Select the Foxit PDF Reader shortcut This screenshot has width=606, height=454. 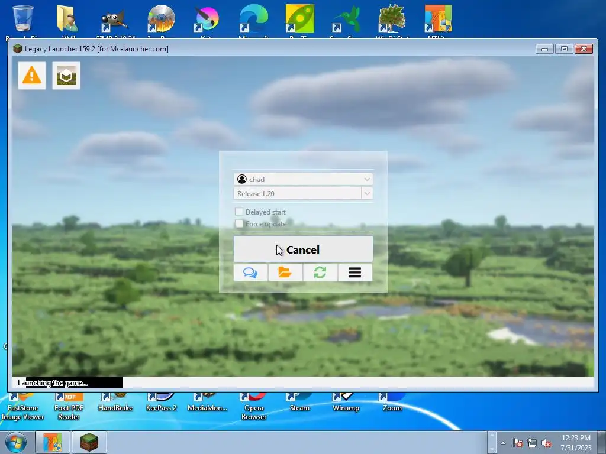69,407
